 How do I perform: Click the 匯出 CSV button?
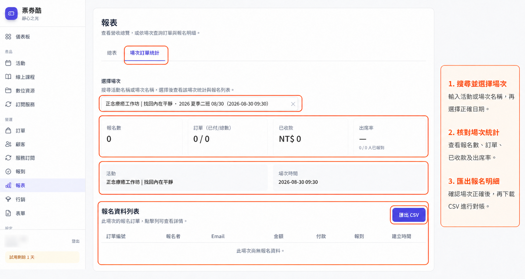409,215
